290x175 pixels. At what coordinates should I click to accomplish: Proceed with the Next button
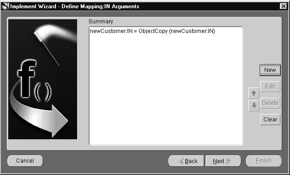tap(223, 161)
